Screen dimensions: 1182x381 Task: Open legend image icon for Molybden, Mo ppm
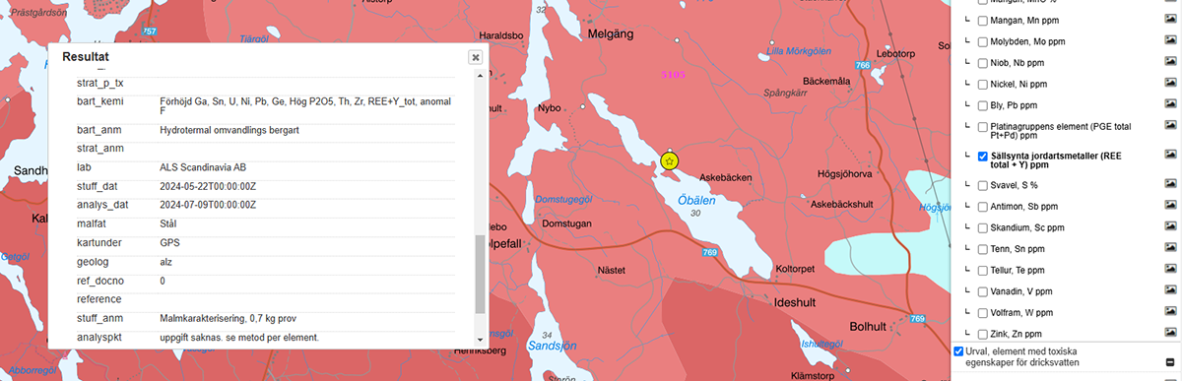click(x=1170, y=41)
